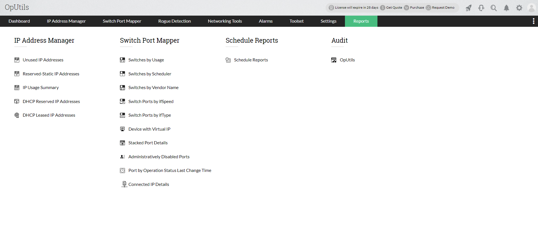Open the Switches by Usage report

pos(146,60)
